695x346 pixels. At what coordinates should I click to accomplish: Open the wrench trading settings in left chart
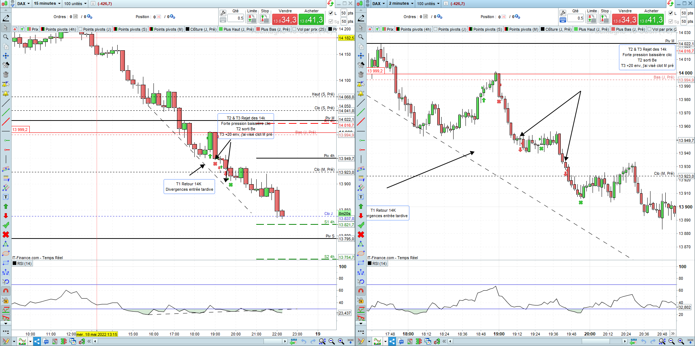click(223, 13)
